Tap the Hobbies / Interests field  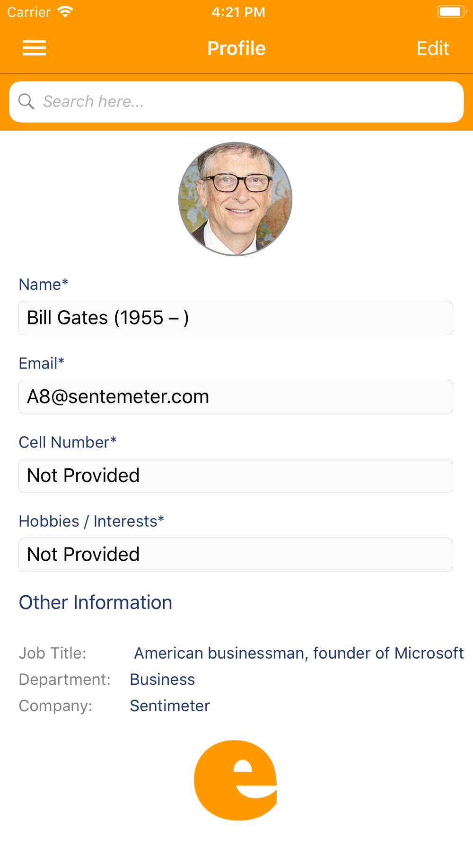(236, 555)
